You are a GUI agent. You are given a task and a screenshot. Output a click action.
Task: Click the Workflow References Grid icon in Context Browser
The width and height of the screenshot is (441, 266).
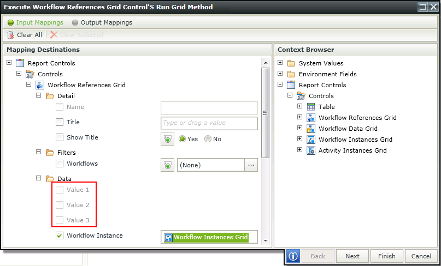[x=311, y=118]
